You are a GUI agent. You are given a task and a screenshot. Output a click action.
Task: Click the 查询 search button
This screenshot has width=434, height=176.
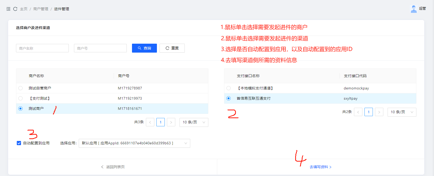coord(144,48)
